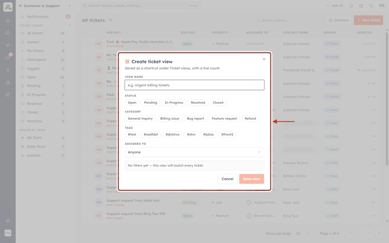Image resolution: width=389 pixels, height=243 pixels.
Task: Open the Columns selector
Action: point(339,20)
